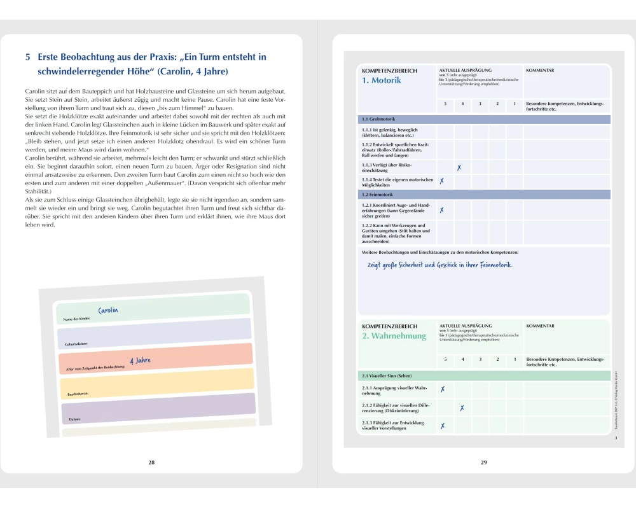636x509 pixels.
Task: Click the X mark in row 2.1.1
Action: point(442,389)
